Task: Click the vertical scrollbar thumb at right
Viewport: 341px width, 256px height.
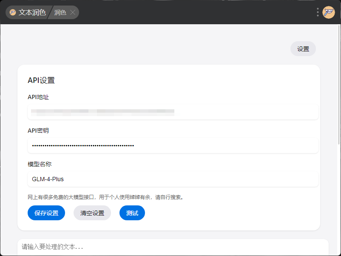Action: pos(339,85)
